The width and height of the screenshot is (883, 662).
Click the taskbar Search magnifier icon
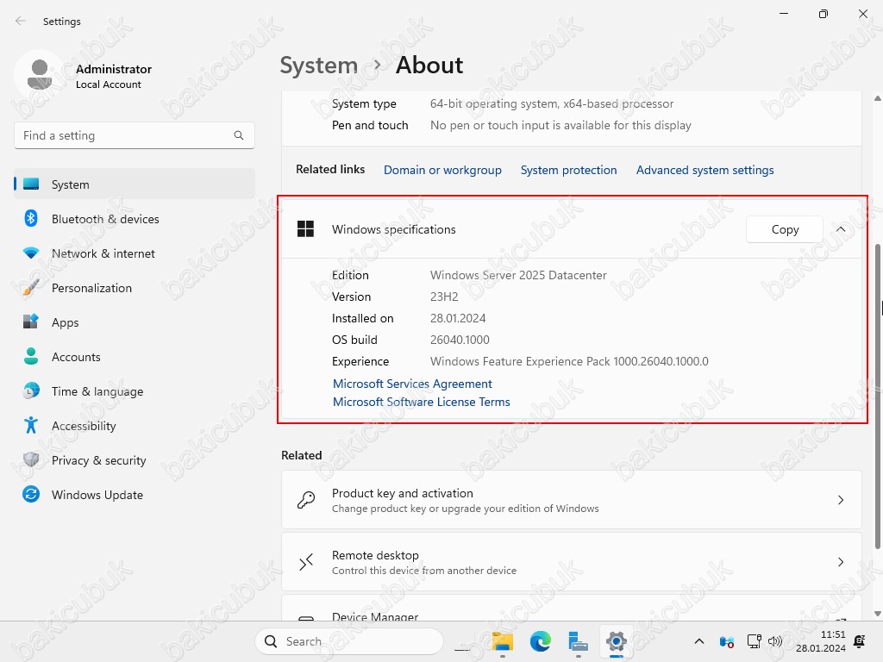(x=271, y=641)
